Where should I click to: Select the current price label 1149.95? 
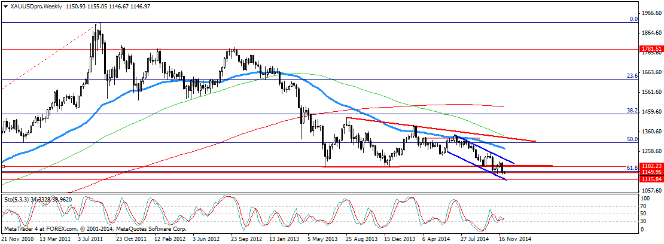tap(650, 172)
